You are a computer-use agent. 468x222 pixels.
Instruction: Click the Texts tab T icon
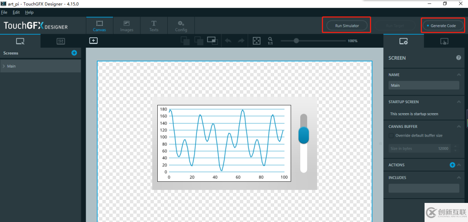click(x=154, y=23)
